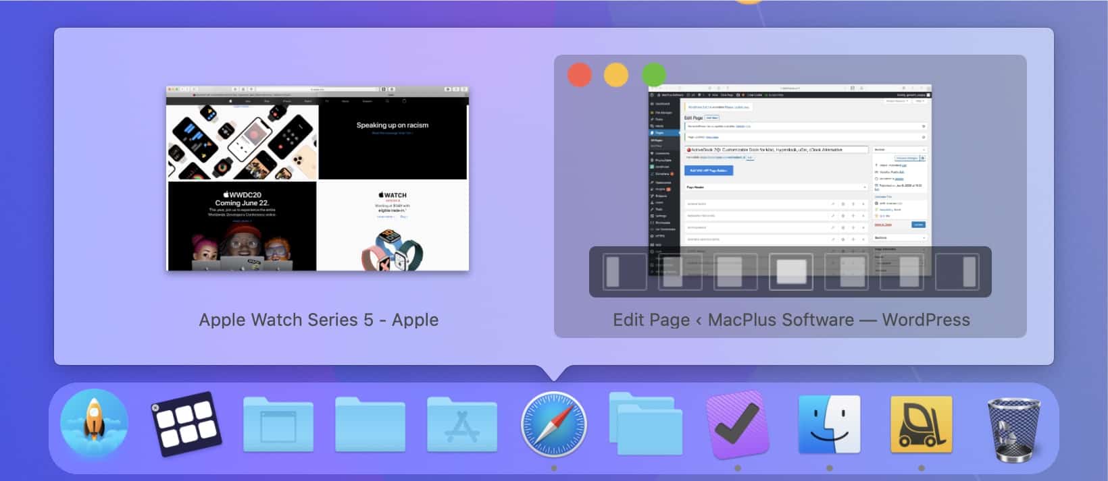Viewport: 1108px width, 481px height.
Task: Minimize WordPress window via yellow button
Action: 616,75
